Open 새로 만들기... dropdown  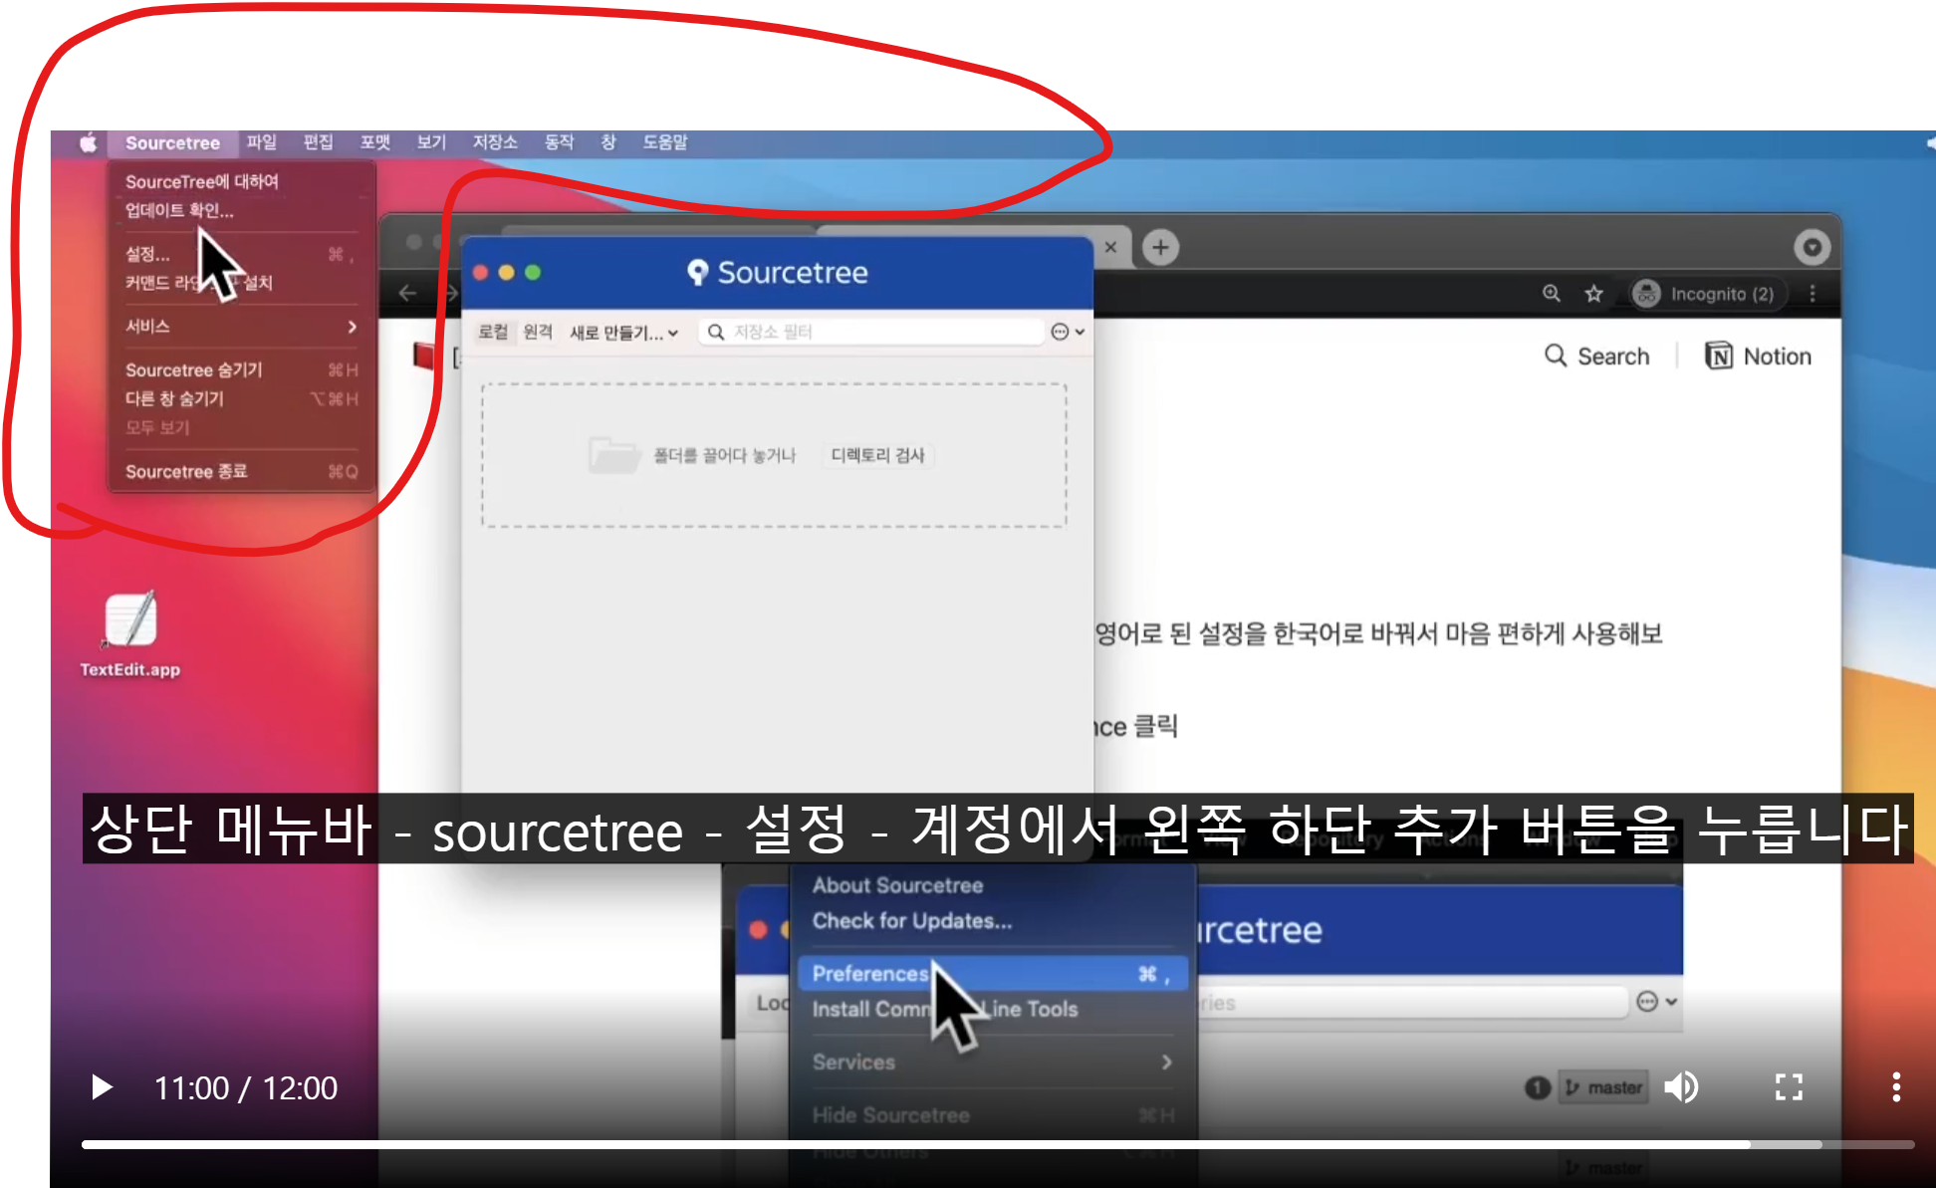[x=623, y=333]
